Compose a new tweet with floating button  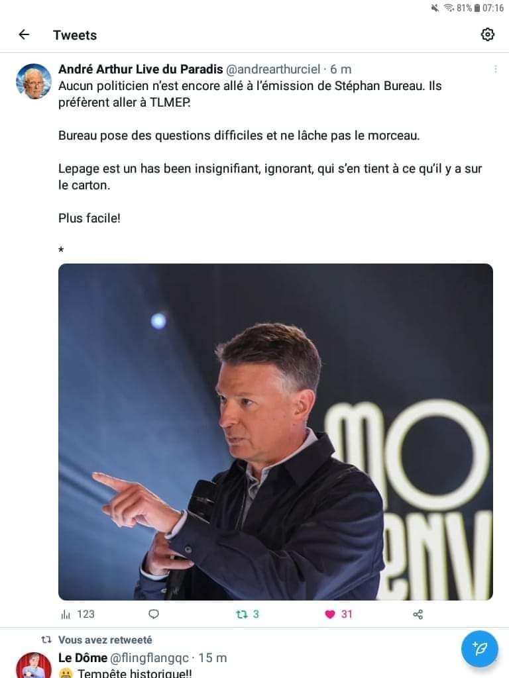(x=480, y=649)
